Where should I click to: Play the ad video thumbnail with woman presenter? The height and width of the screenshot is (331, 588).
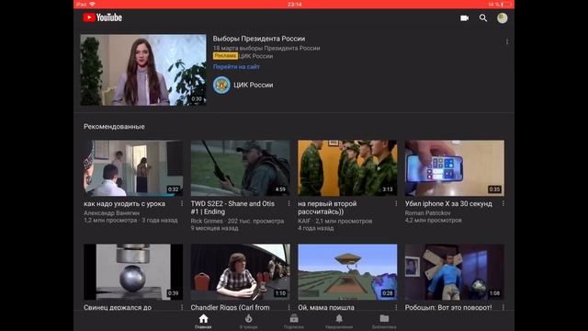click(143, 70)
